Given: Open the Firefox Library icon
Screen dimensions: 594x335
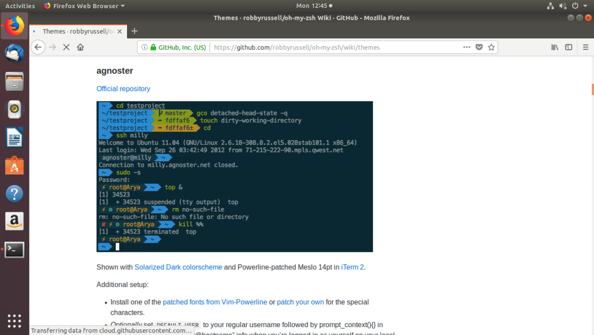Looking at the screenshot, I should [555, 47].
